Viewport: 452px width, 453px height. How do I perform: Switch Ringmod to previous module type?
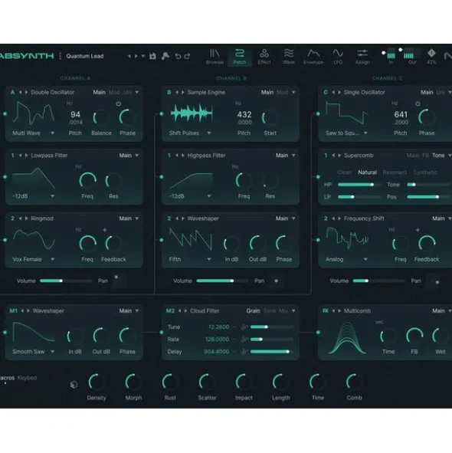point(20,218)
